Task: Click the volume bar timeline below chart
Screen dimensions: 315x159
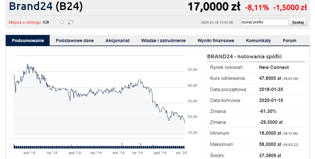Action: pos(99,146)
